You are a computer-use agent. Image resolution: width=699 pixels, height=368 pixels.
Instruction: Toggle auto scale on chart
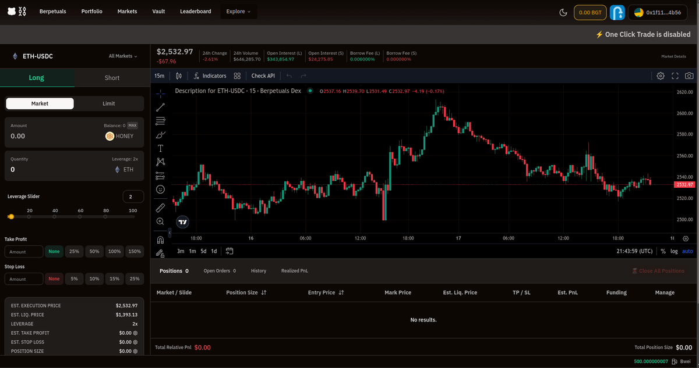(x=687, y=251)
